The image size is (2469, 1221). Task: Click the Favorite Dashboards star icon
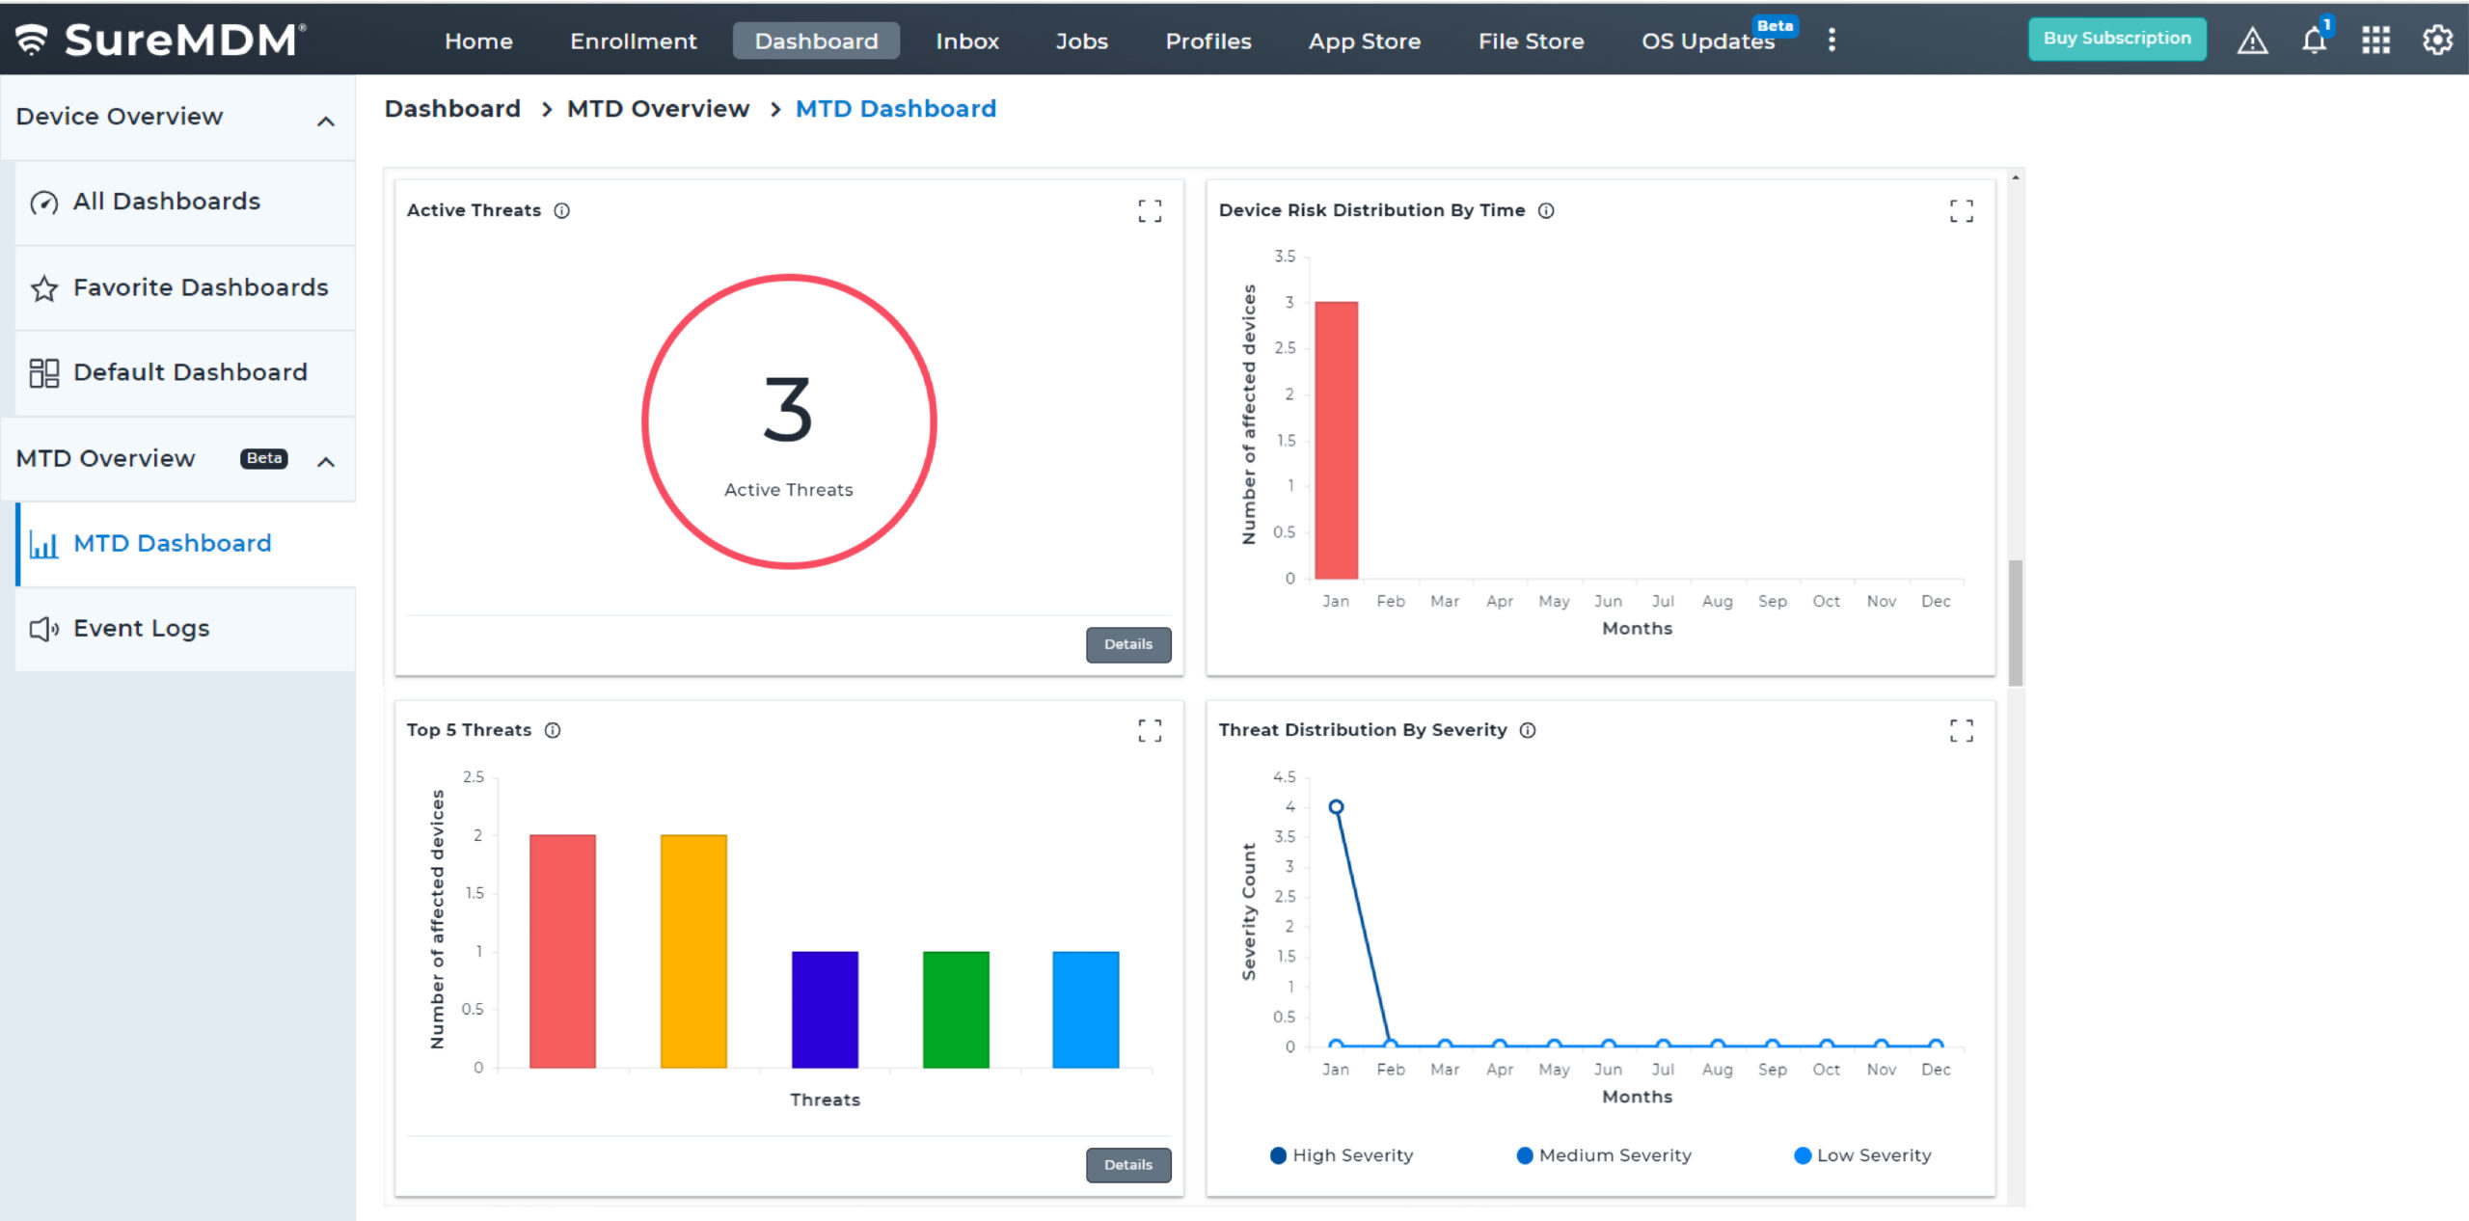point(44,288)
